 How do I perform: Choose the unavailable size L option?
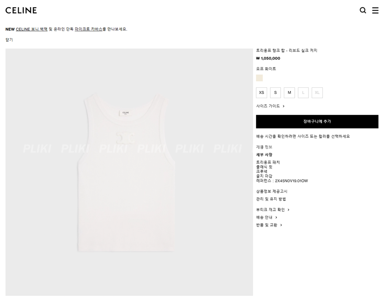click(x=303, y=93)
